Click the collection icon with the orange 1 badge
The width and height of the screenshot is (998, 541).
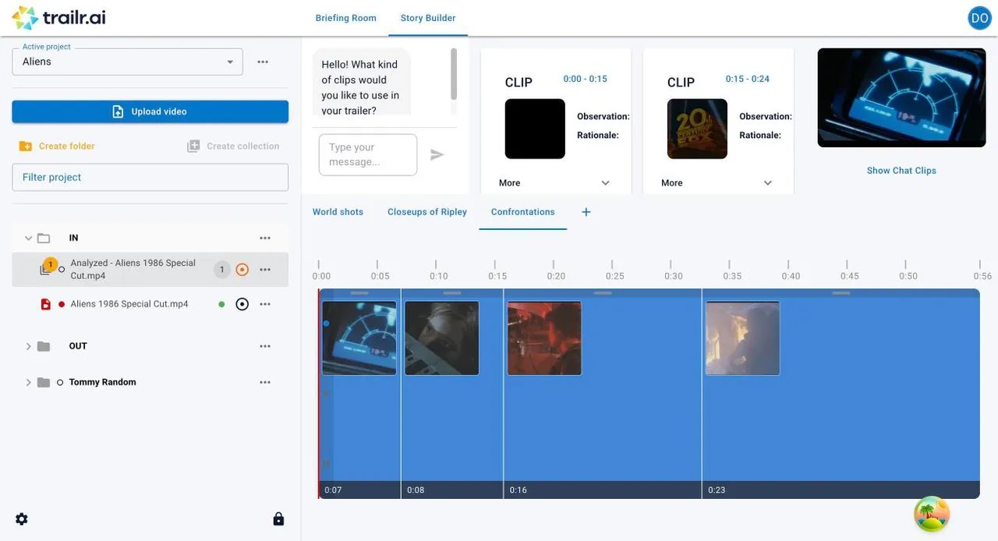[x=47, y=268]
